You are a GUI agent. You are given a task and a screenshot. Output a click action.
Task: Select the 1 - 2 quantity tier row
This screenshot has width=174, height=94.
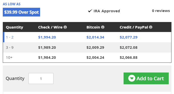(87, 37)
